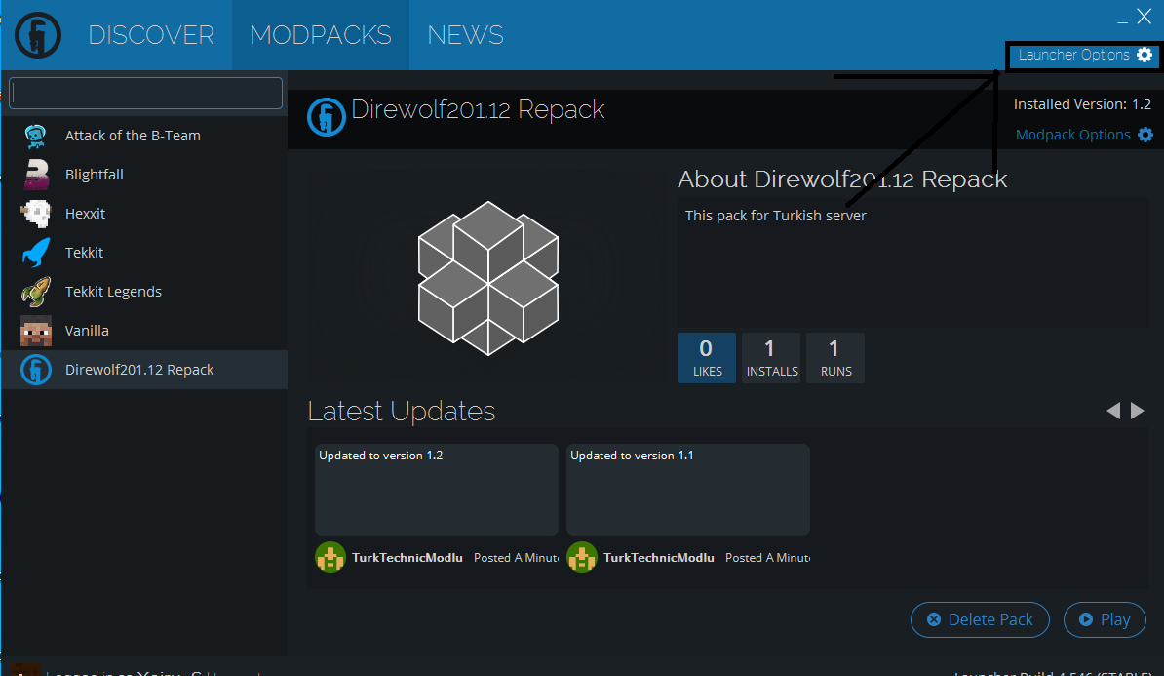Click the Hexxit skull icon
Screen dimensions: 1164x676
[x=36, y=214]
